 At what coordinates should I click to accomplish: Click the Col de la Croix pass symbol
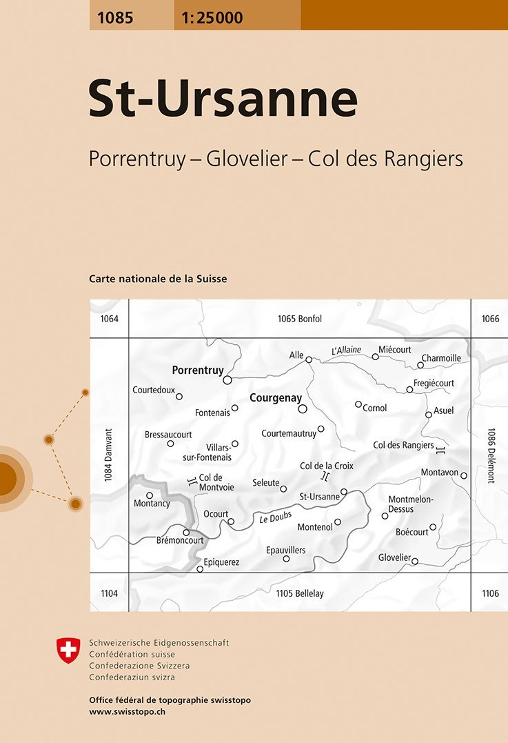[x=325, y=477]
